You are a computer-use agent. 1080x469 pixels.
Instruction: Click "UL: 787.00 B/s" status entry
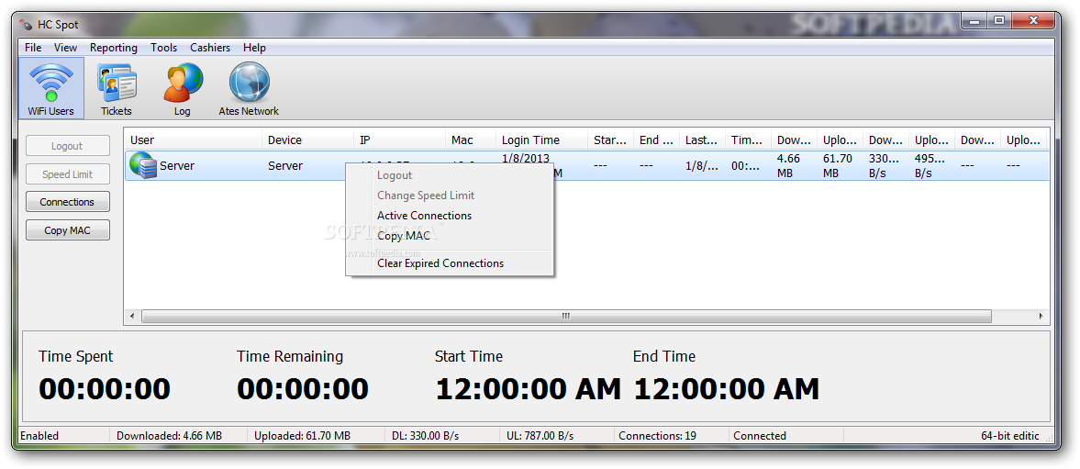(x=540, y=436)
